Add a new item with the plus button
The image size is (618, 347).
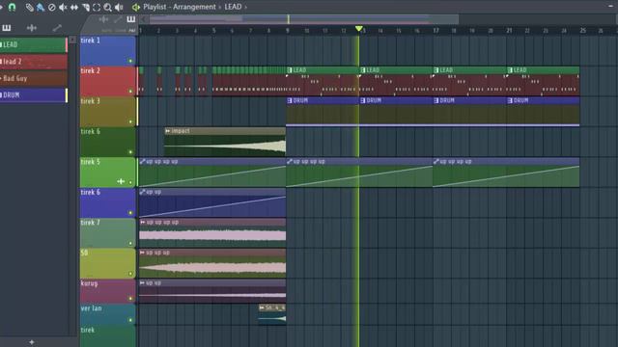click(32, 342)
